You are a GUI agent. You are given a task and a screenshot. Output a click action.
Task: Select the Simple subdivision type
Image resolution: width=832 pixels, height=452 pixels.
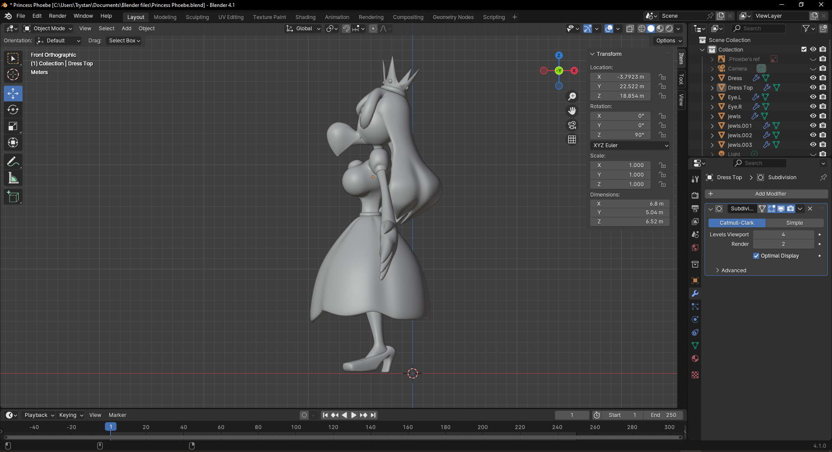pyautogui.click(x=794, y=223)
